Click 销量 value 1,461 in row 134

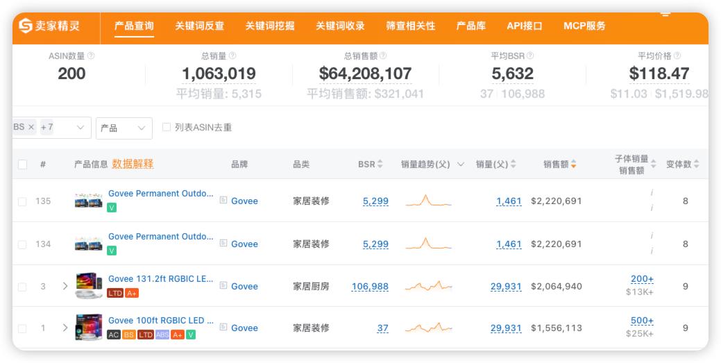509,244
